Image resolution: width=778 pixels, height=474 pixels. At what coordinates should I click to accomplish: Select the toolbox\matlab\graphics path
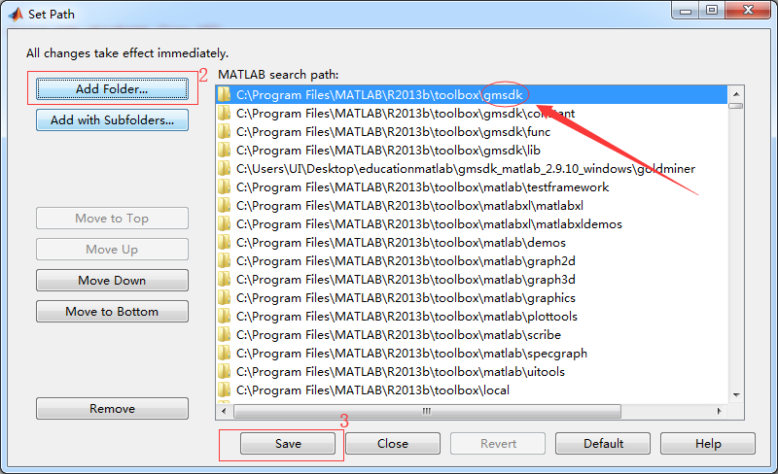472,298
